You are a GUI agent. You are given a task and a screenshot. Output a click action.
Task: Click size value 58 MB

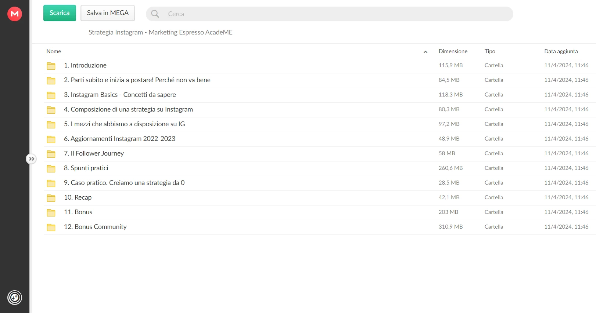pos(447,153)
